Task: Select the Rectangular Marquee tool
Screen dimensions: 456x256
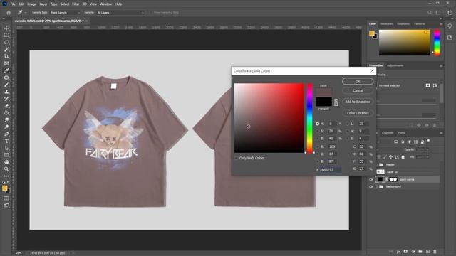Action: pyautogui.click(x=6, y=35)
